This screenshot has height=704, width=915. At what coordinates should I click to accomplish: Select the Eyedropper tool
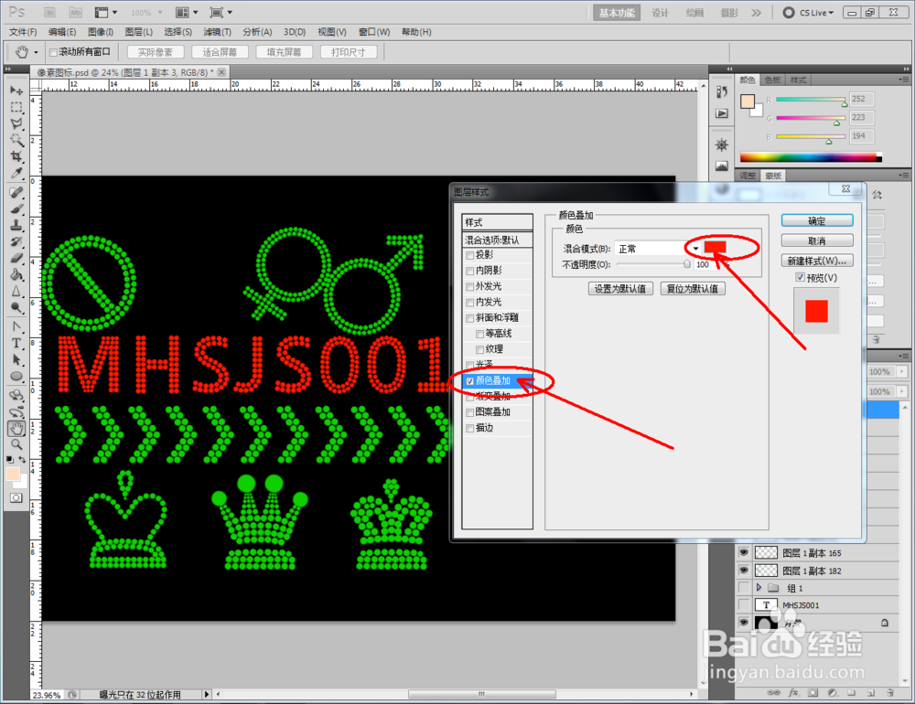(x=16, y=173)
